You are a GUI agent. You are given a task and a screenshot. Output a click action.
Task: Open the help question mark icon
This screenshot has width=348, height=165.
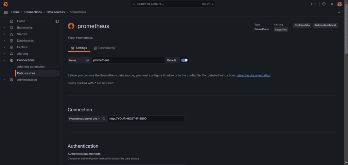[324, 4]
